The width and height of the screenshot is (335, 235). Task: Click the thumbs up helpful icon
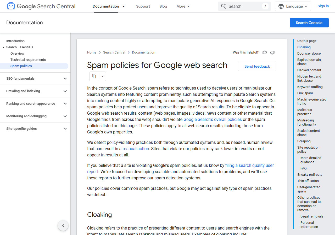265,52
